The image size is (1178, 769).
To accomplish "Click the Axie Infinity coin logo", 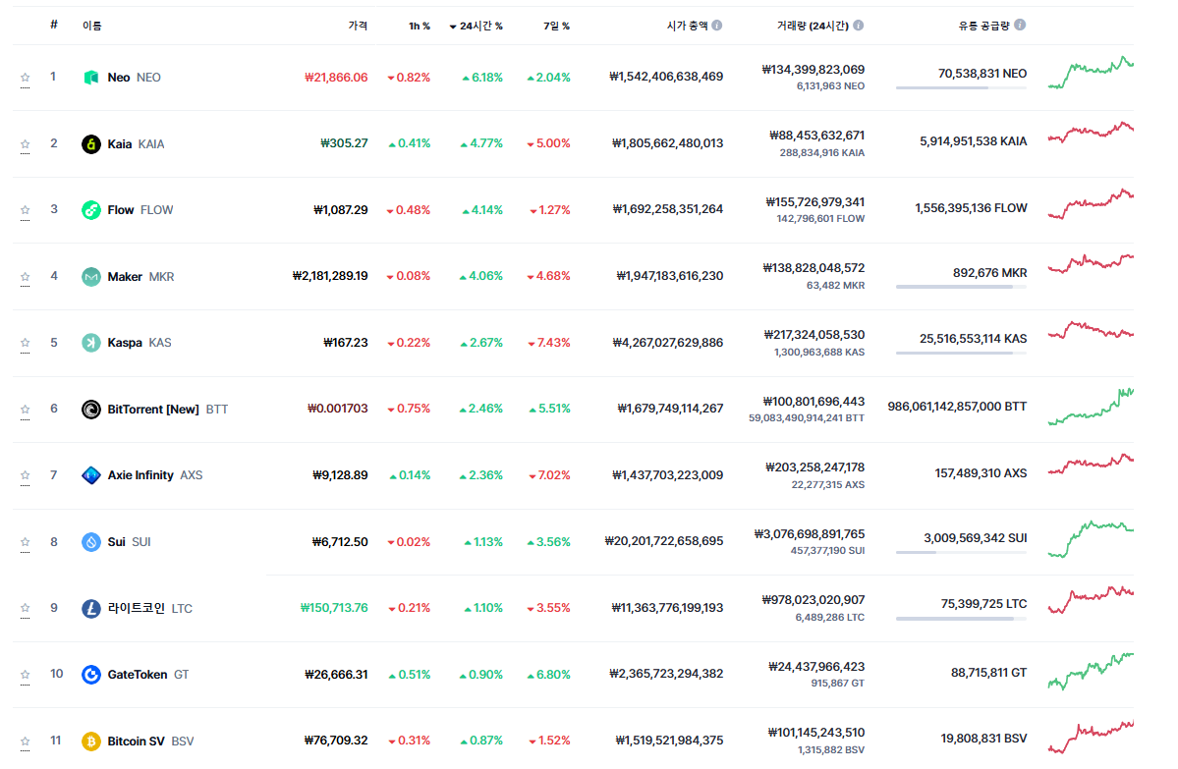I will click(91, 475).
